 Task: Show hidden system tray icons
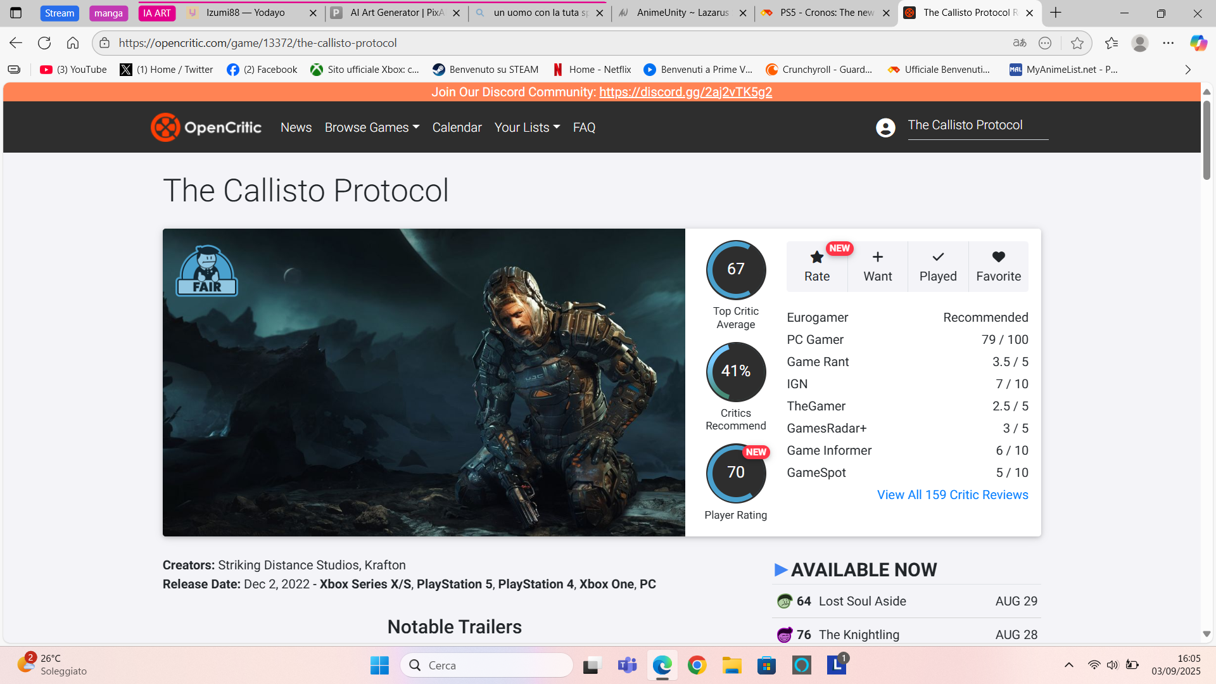tap(1069, 665)
